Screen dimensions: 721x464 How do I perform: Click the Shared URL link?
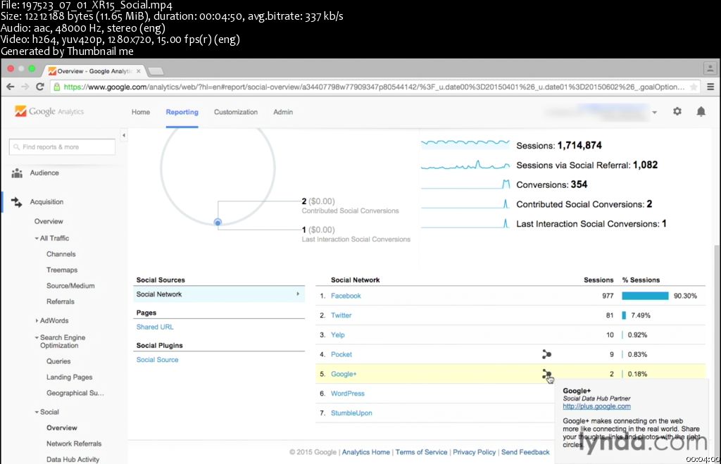(155, 327)
